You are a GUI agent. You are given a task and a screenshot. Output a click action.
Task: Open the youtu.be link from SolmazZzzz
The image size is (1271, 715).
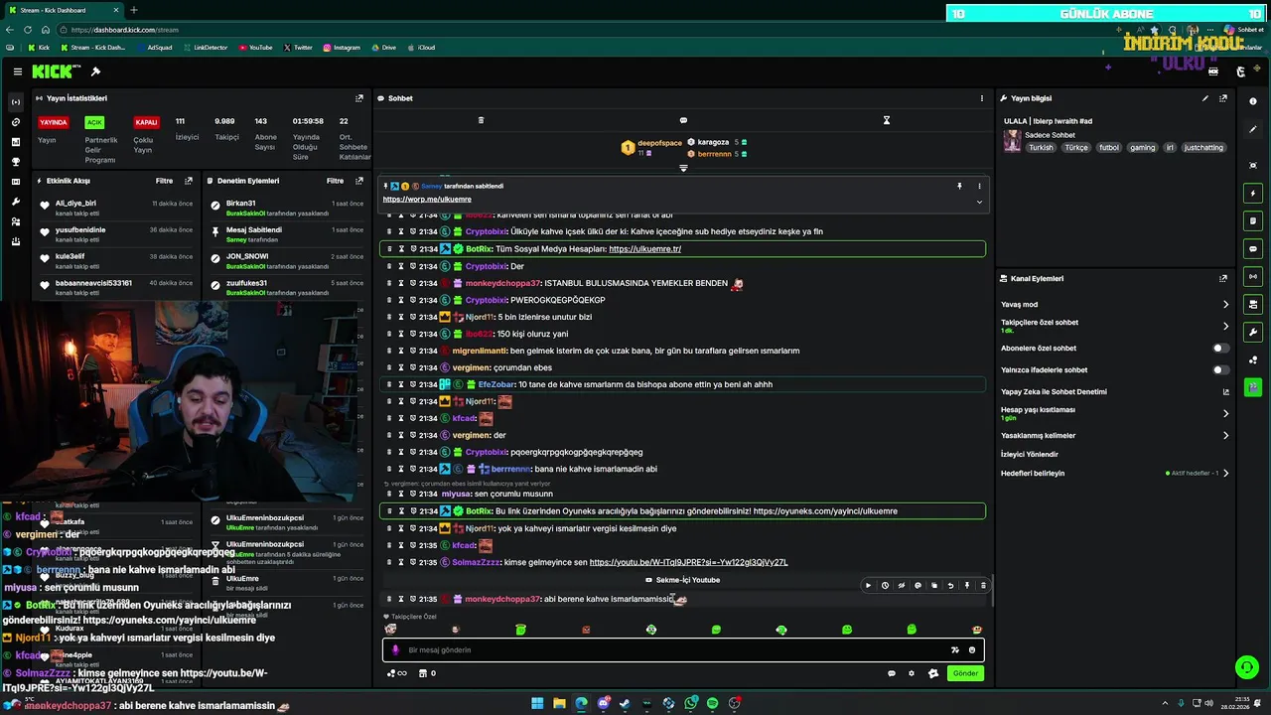(x=689, y=562)
